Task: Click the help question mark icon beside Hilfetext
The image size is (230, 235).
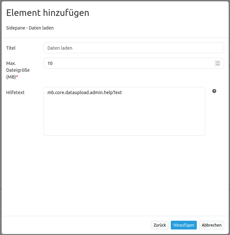Action: pos(214,91)
